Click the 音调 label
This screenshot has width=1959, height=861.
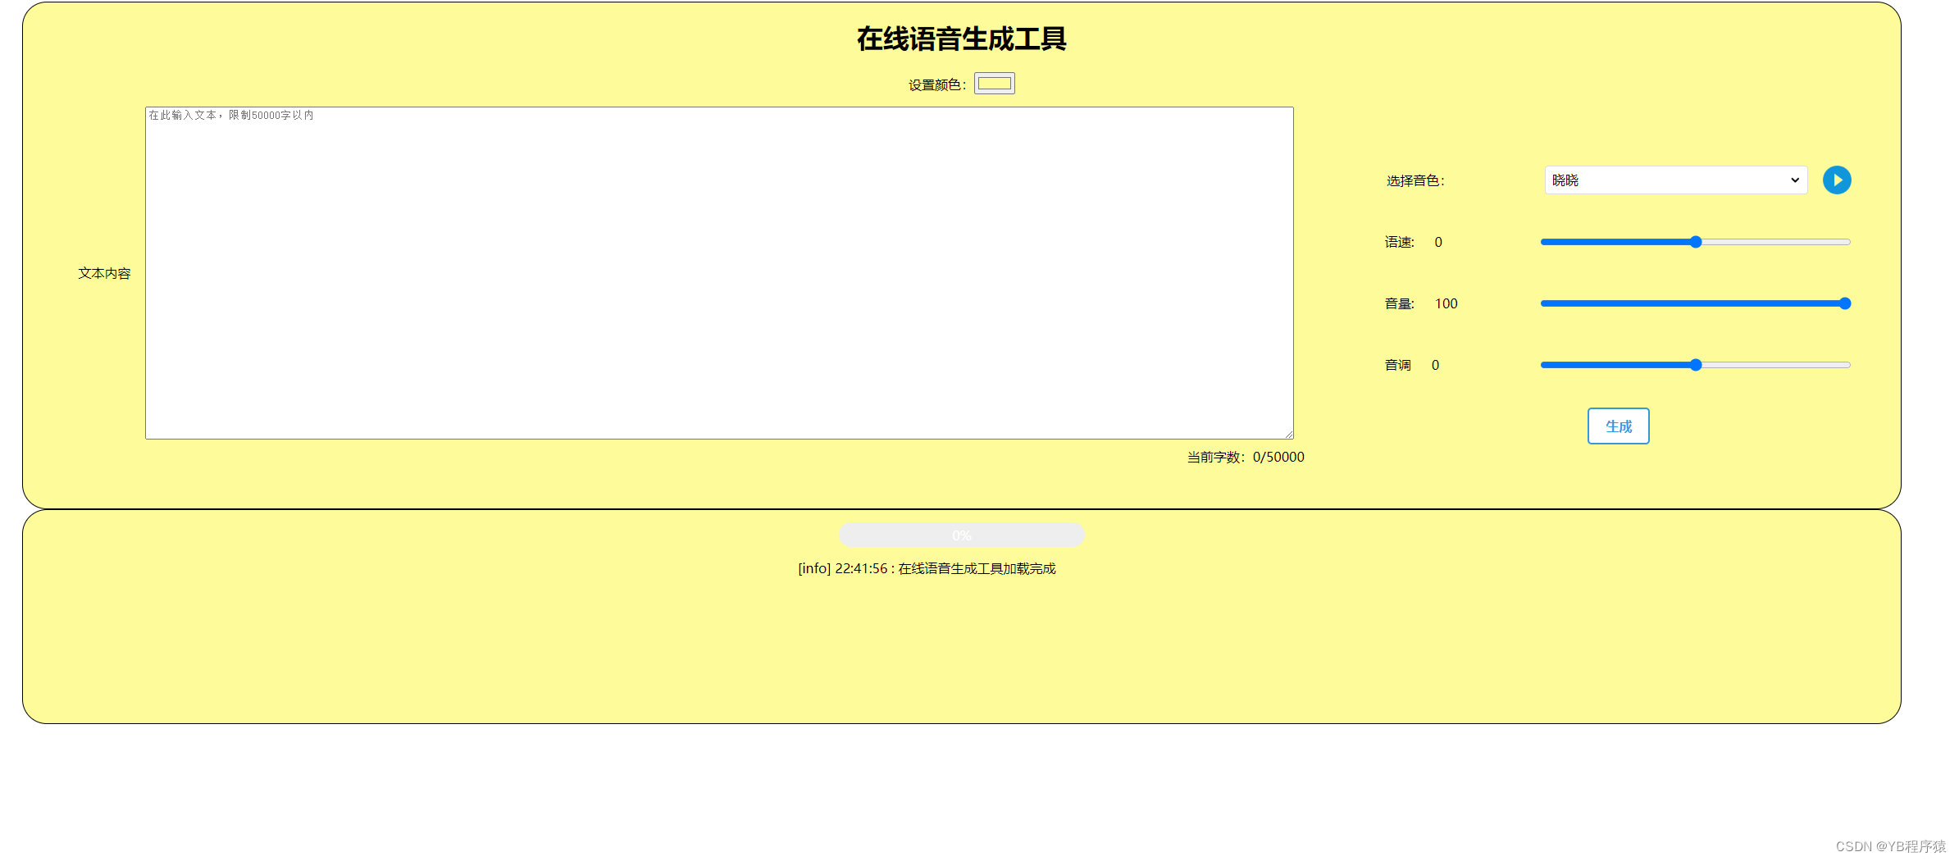pos(1397,366)
